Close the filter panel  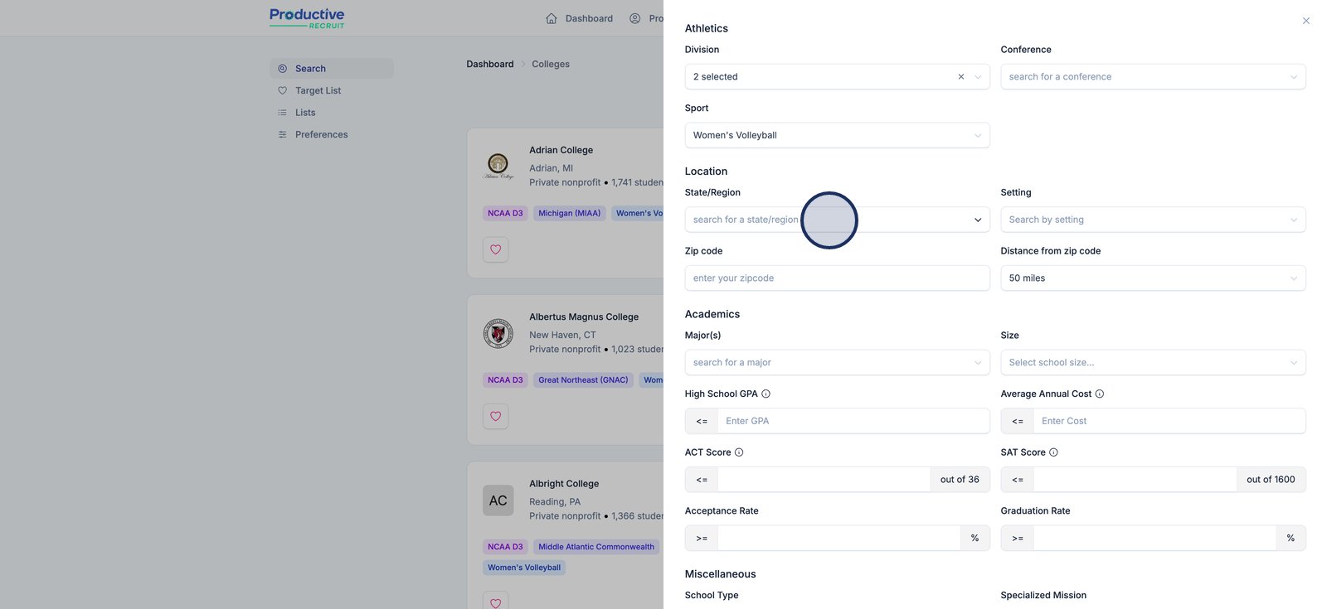1305,21
